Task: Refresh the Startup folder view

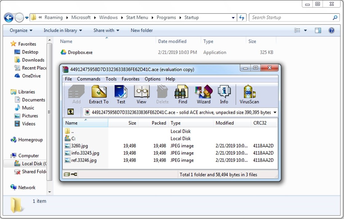Action: pos(242,18)
